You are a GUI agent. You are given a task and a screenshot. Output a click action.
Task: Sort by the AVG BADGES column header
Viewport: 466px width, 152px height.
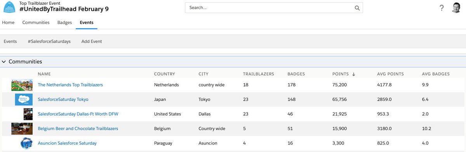pos(436,74)
